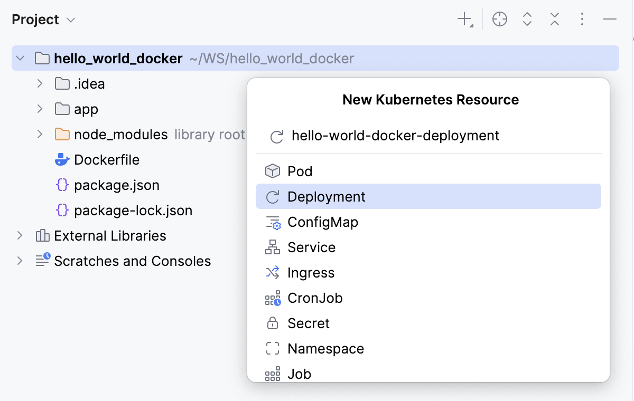This screenshot has height=401, width=634.
Task: Click the Ingress shuffle-arrows icon
Action: point(272,272)
